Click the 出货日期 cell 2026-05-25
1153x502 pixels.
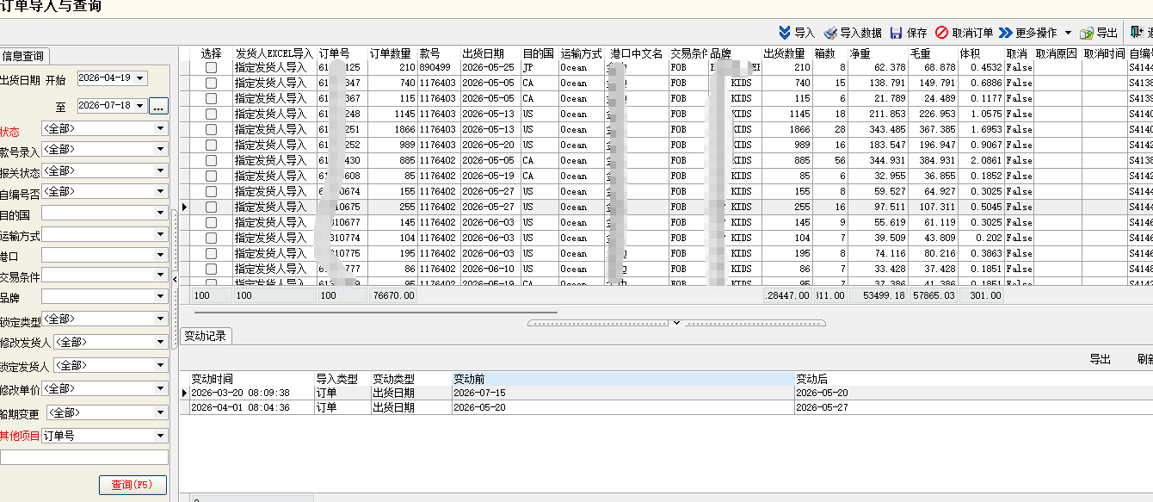[x=490, y=67]
